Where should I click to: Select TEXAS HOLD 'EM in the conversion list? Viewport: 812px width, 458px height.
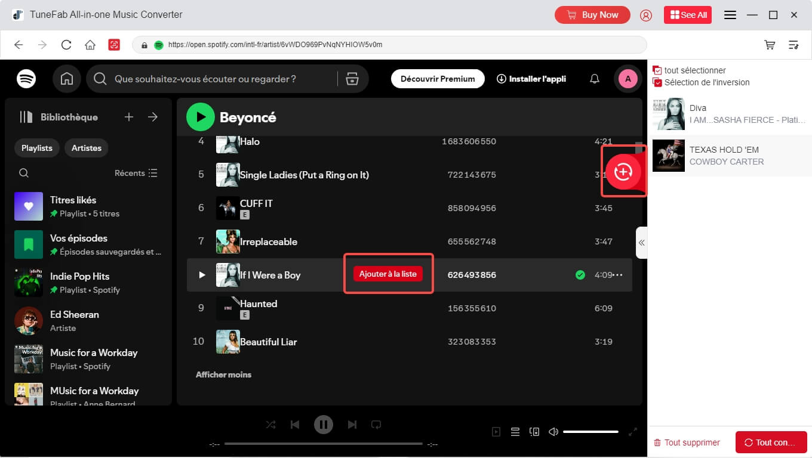pos(730,156)
